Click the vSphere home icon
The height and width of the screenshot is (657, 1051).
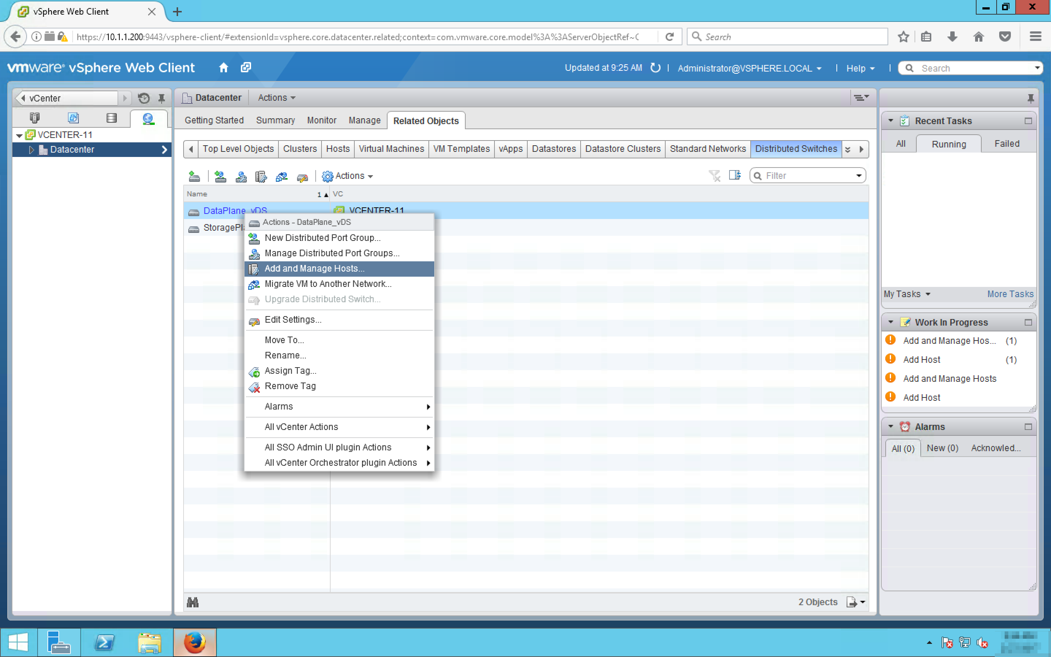(x=223, y=68)
